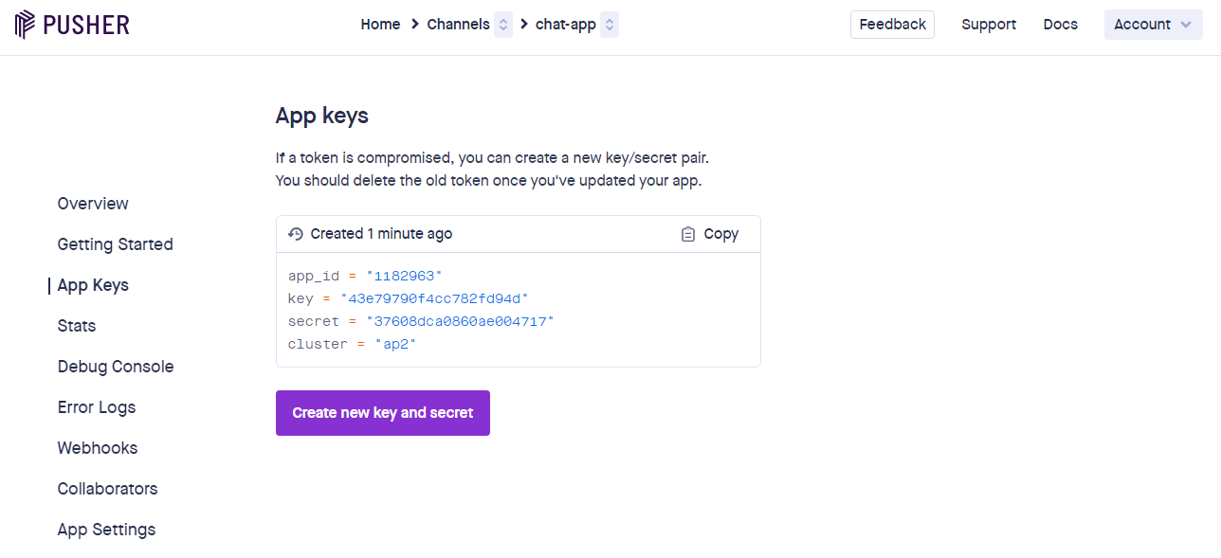Select chat-app breadcrumb link
This screenshot has width=1221, height=558.
tap(566, 25)
